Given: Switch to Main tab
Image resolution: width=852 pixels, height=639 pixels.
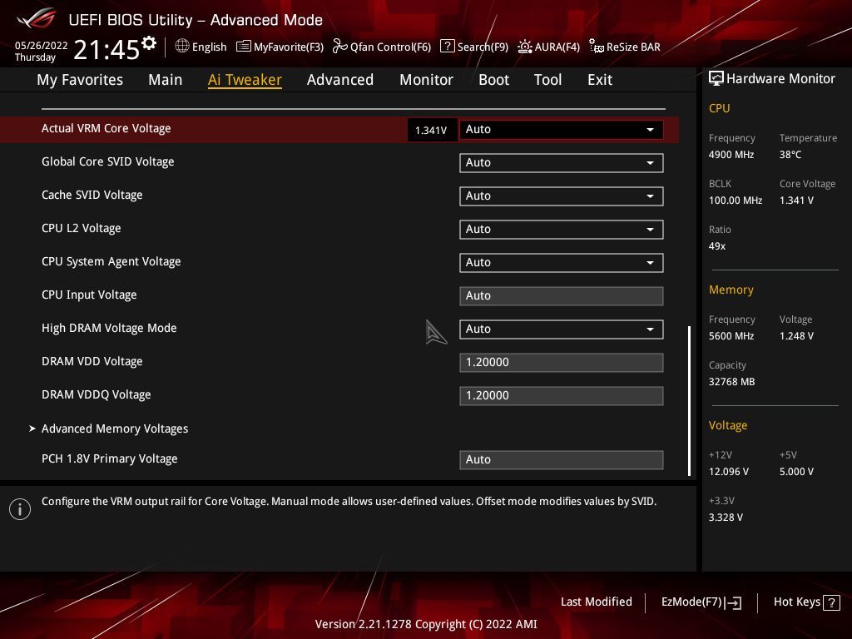Looking at the screenshot, I should tap(166, 80).
